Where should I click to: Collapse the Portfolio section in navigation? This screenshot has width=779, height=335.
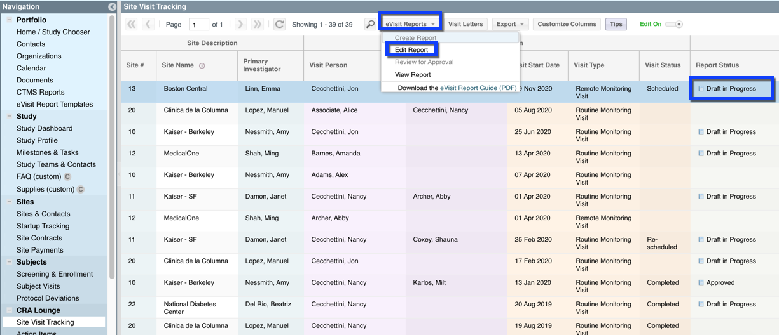click(10, 20)
